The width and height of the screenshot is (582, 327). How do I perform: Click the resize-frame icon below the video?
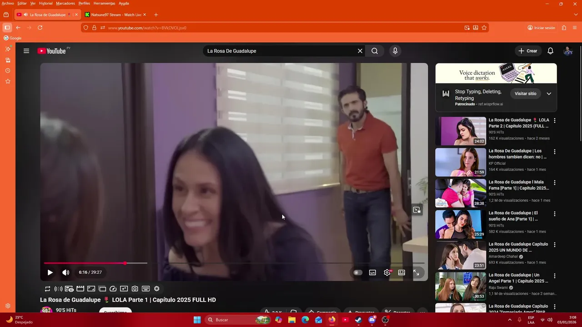coord(91,289)
